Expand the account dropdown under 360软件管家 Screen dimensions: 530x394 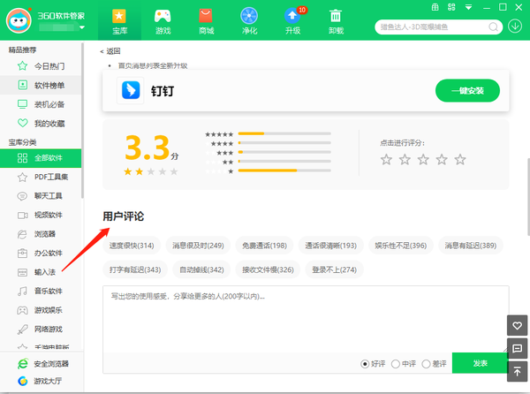pos(83,27)
